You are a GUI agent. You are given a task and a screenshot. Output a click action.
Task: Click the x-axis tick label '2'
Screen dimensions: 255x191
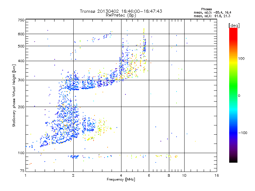[73, 175]
